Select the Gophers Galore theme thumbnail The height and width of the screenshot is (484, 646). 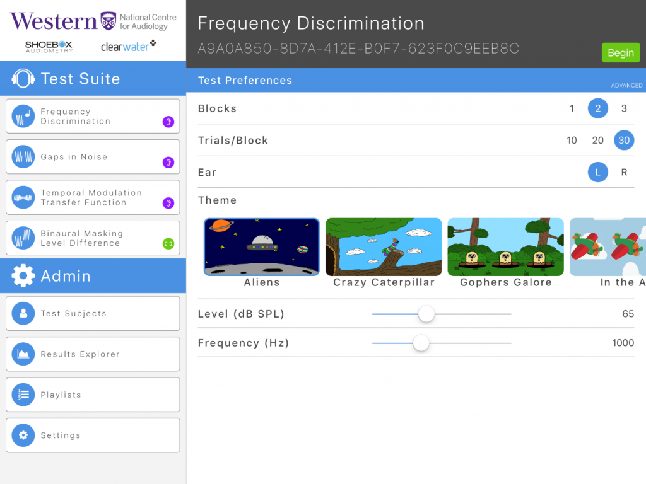click(505, 247)
